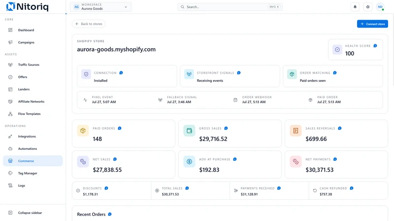Click the Paid Orders info icon
Screen dimensions: 394x221
click(120, 128)
